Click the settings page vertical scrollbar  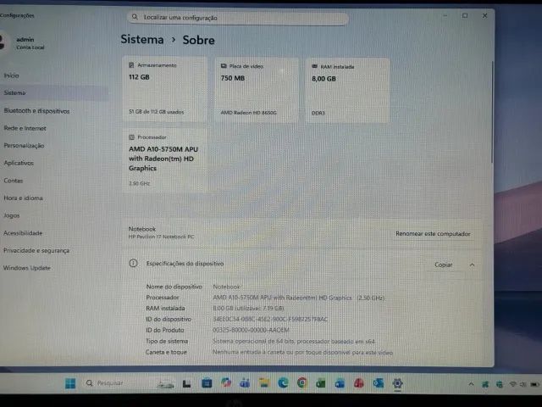coord(492,112)
